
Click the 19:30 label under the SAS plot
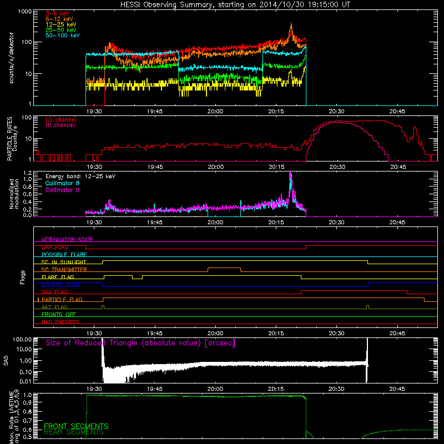[x=94, y=389]
